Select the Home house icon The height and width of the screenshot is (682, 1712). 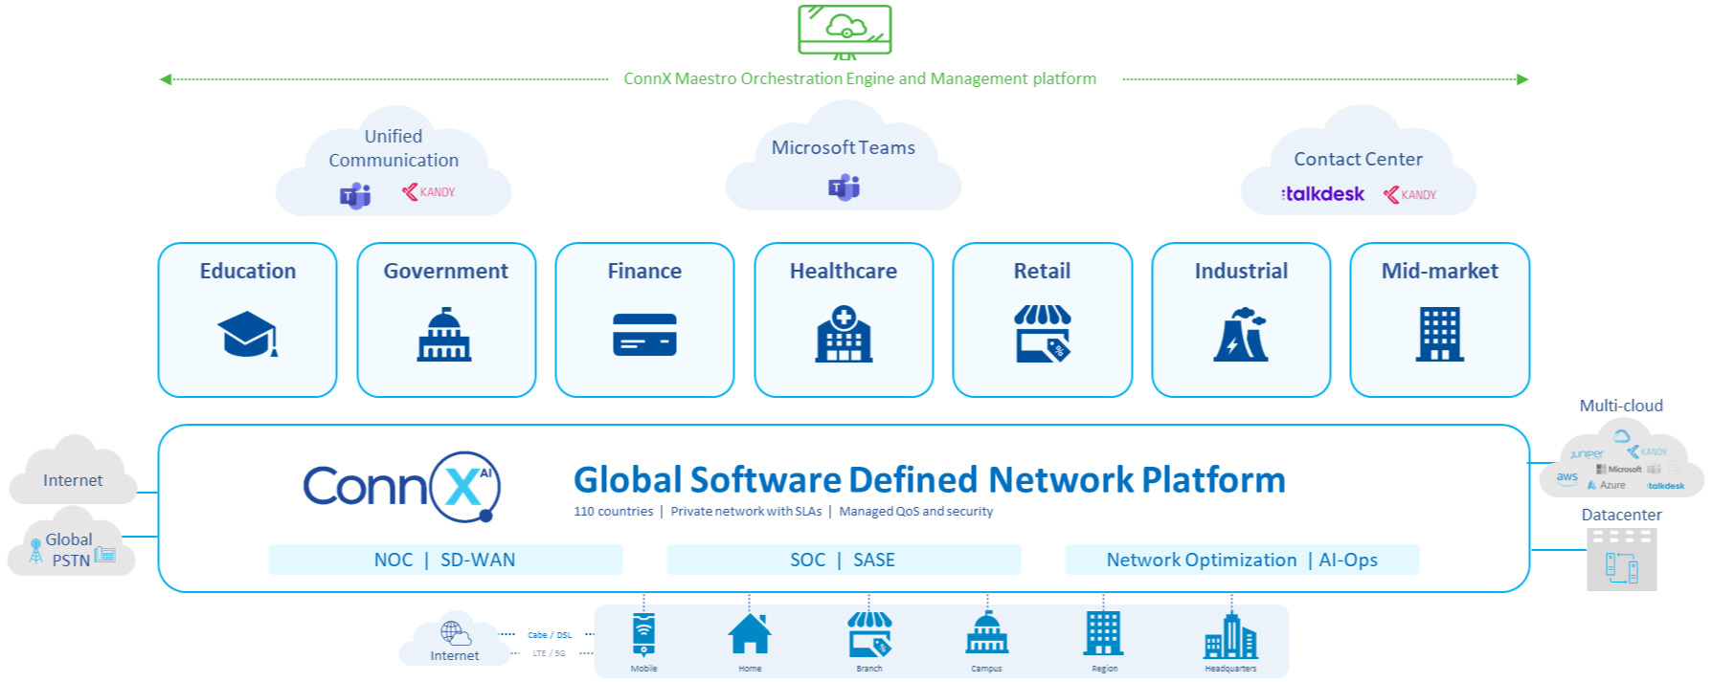point(750,634)
